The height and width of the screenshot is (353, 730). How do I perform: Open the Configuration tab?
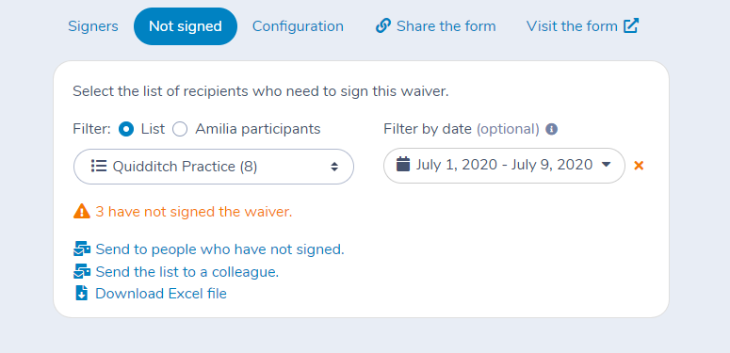point(298,26)
